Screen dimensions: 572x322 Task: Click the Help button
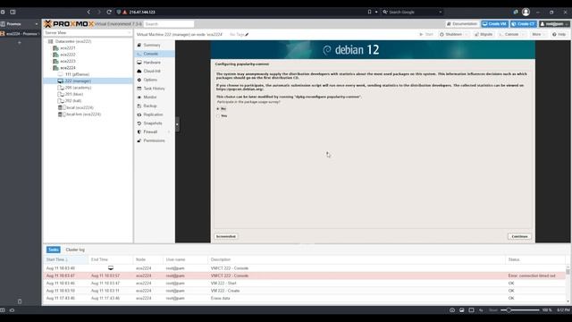559,34
